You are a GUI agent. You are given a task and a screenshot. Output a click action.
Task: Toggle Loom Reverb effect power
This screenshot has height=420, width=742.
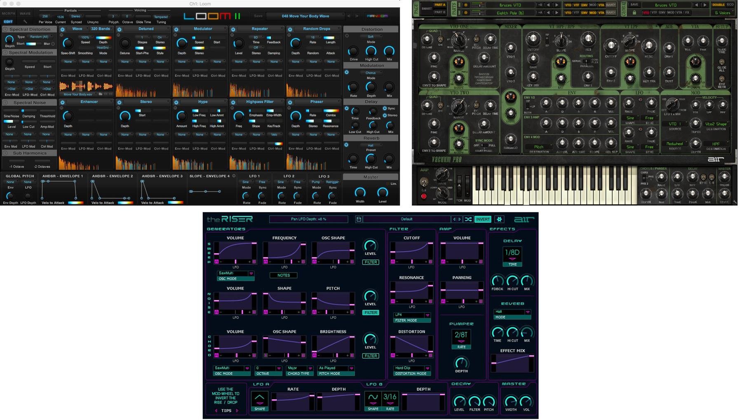pyautogui.click(x=347, y=145)
